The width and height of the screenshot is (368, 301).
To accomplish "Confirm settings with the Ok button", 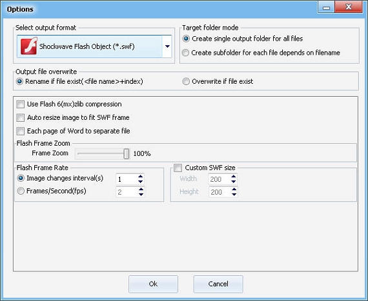I will tap(153, 284).
